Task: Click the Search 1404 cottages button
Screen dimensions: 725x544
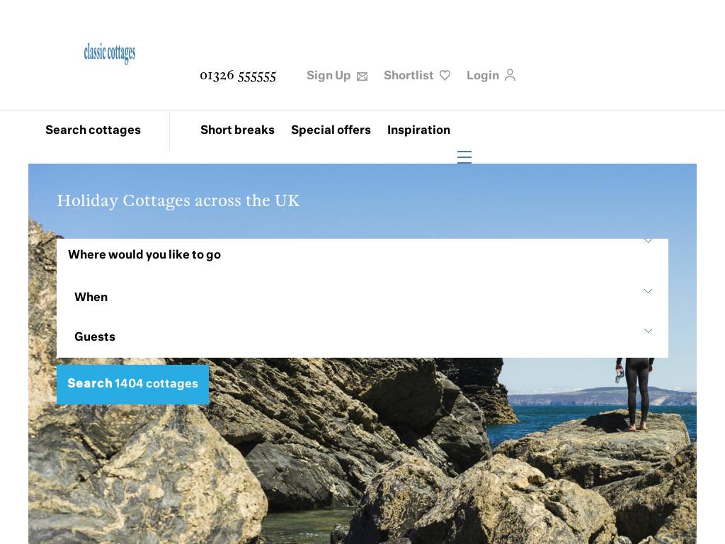Action: click(x=132, y=385)
